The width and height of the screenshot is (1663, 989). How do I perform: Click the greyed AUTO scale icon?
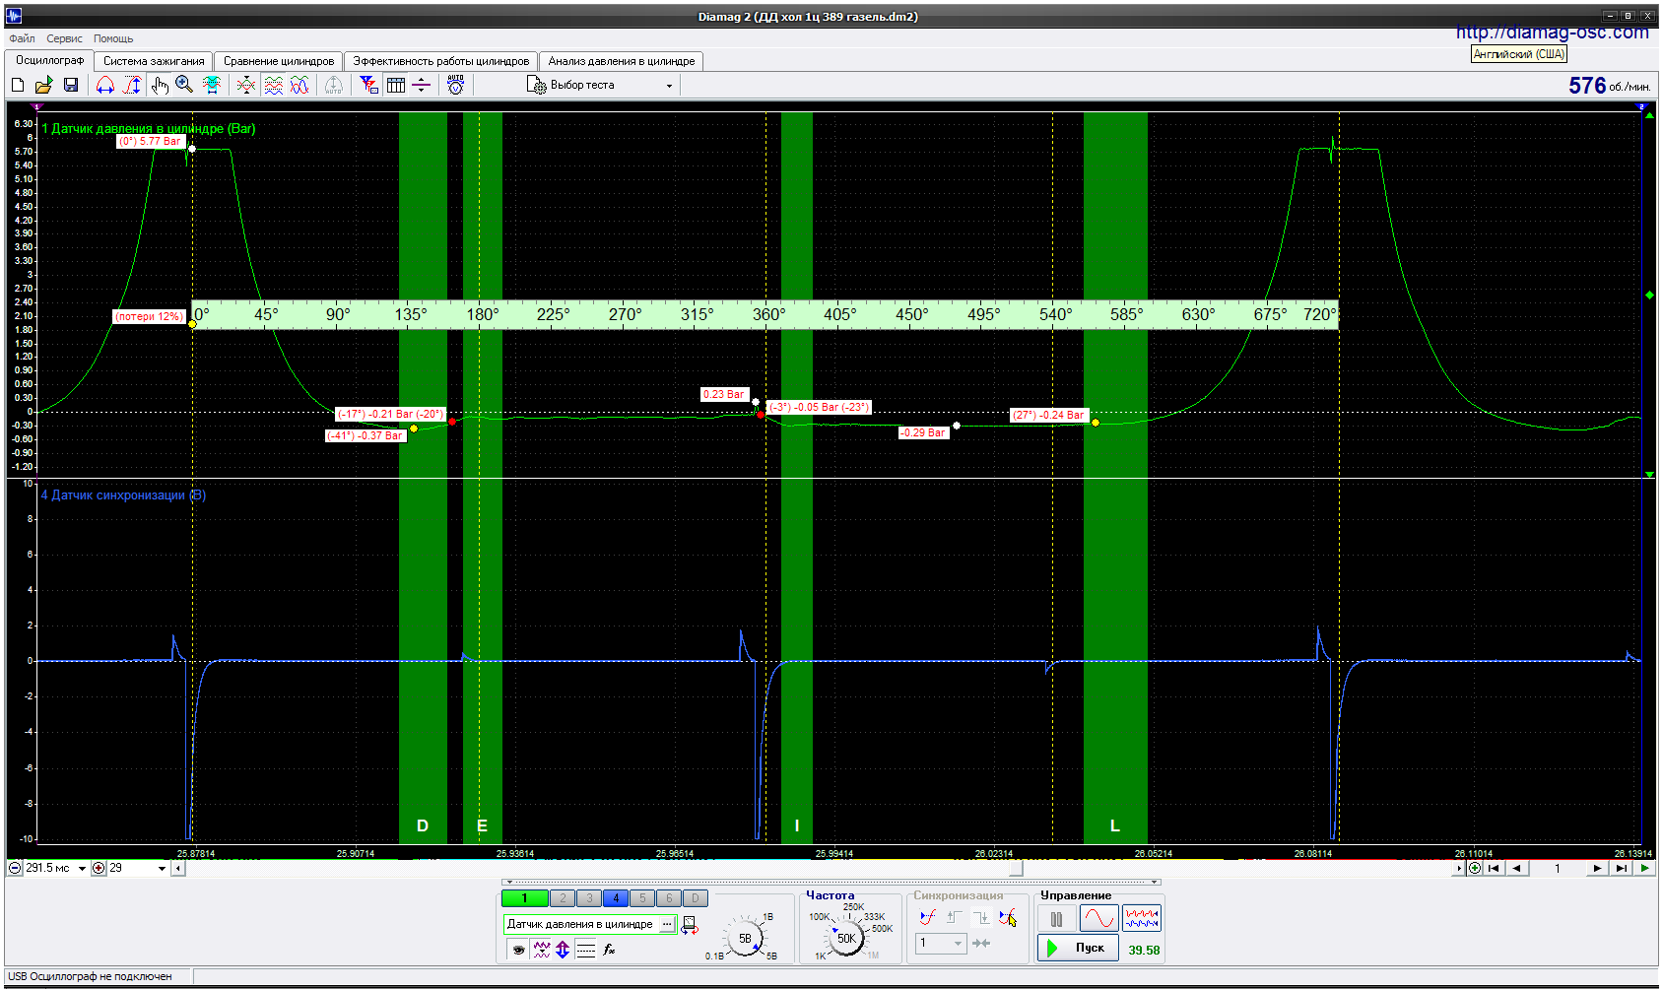click(x=334, y=86)
